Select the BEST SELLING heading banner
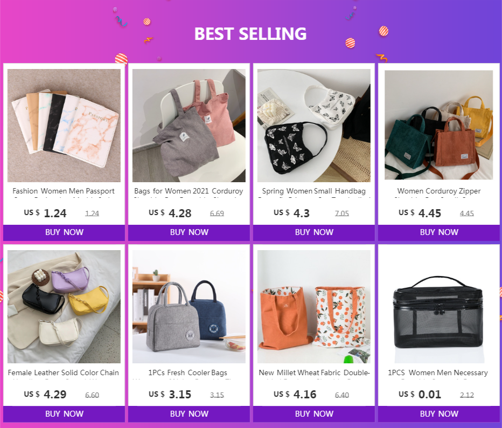This screenshot has width=502, height=428. [x=250, y=33]
